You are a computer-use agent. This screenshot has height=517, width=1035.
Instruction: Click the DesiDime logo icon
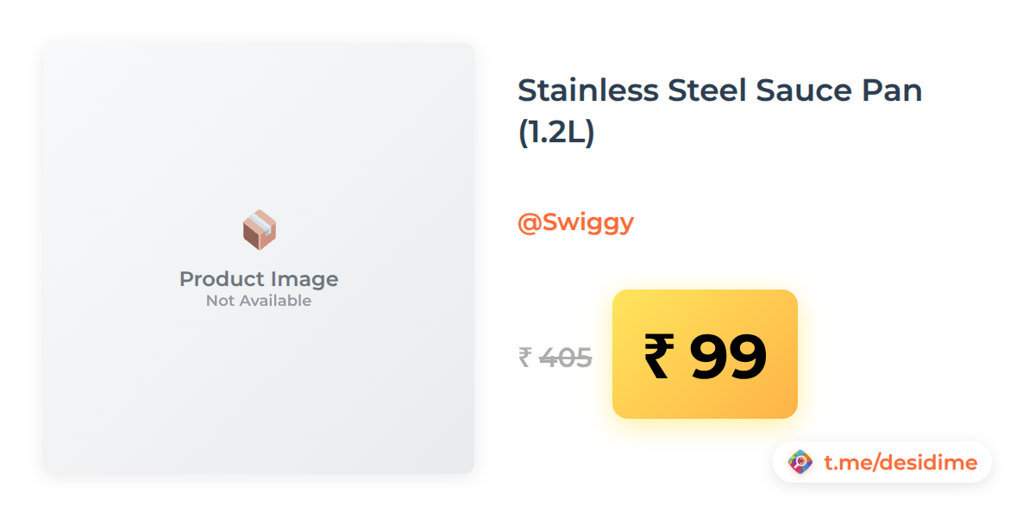800,463
